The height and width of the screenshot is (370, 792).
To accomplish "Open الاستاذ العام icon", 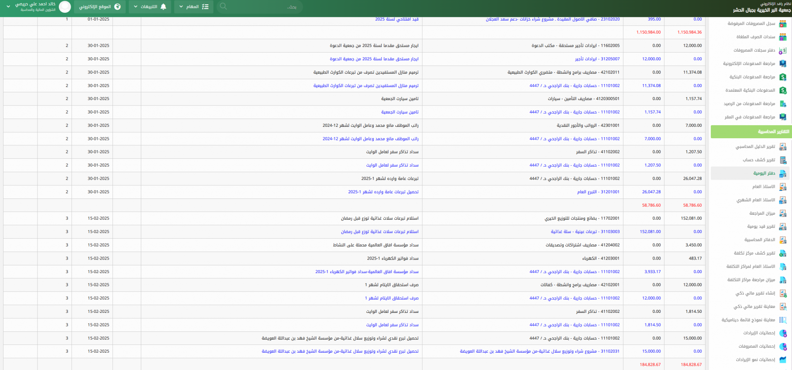I will (x=783, y=187).
